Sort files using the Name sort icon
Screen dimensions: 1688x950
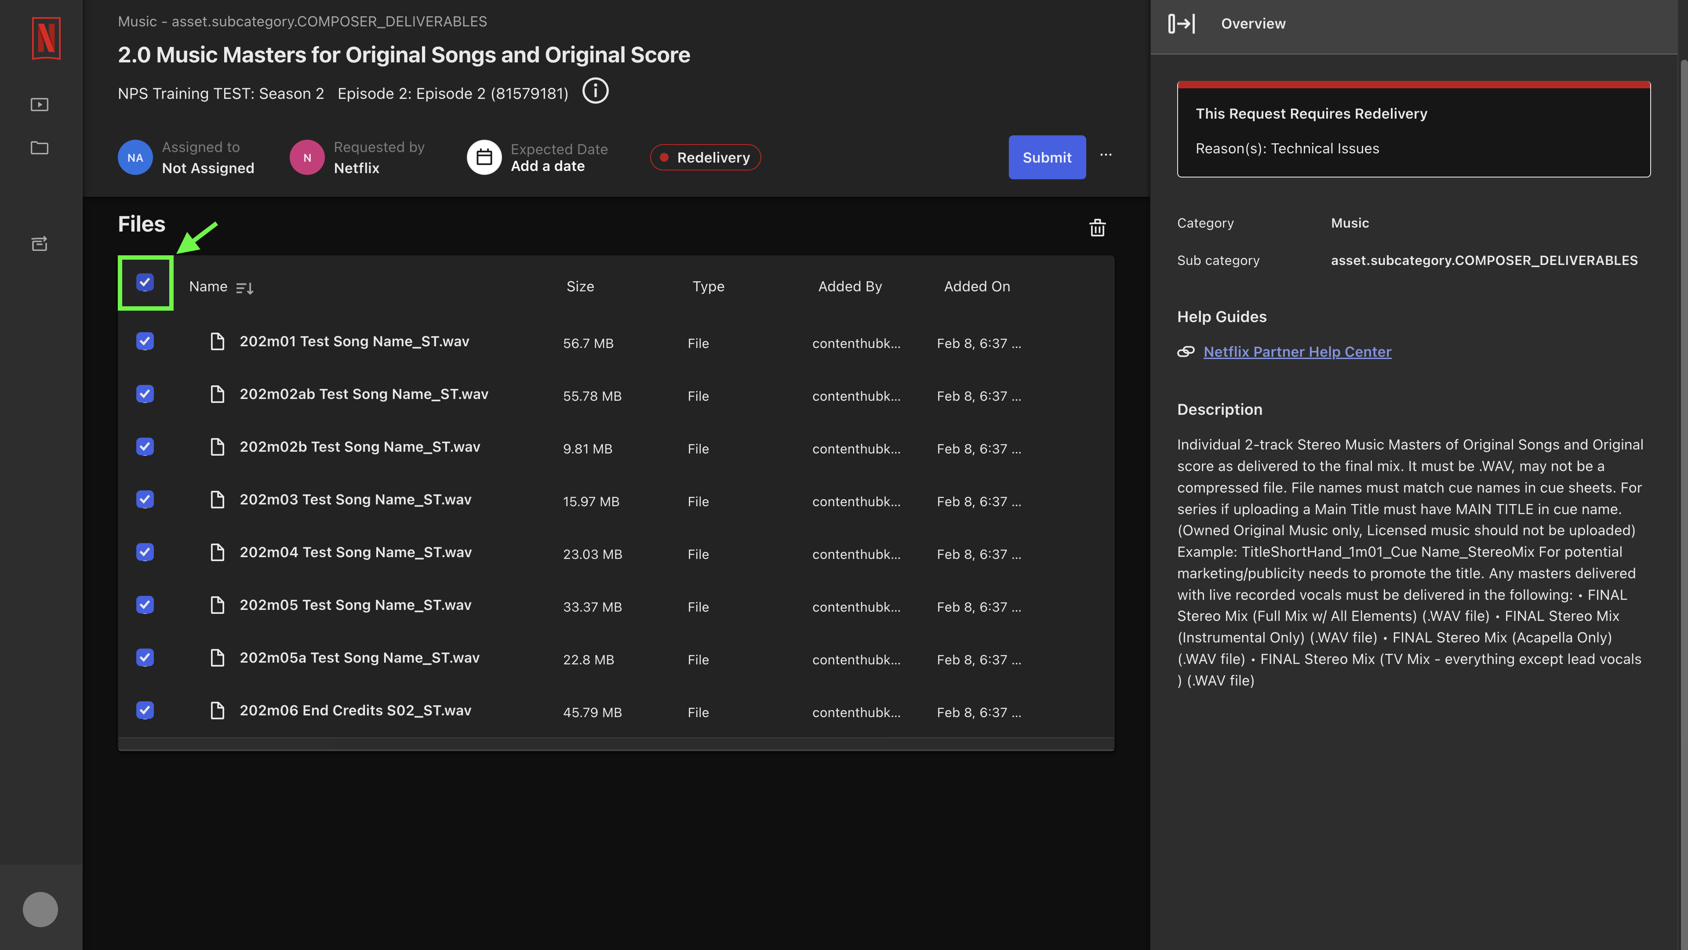tap(244, 288)
